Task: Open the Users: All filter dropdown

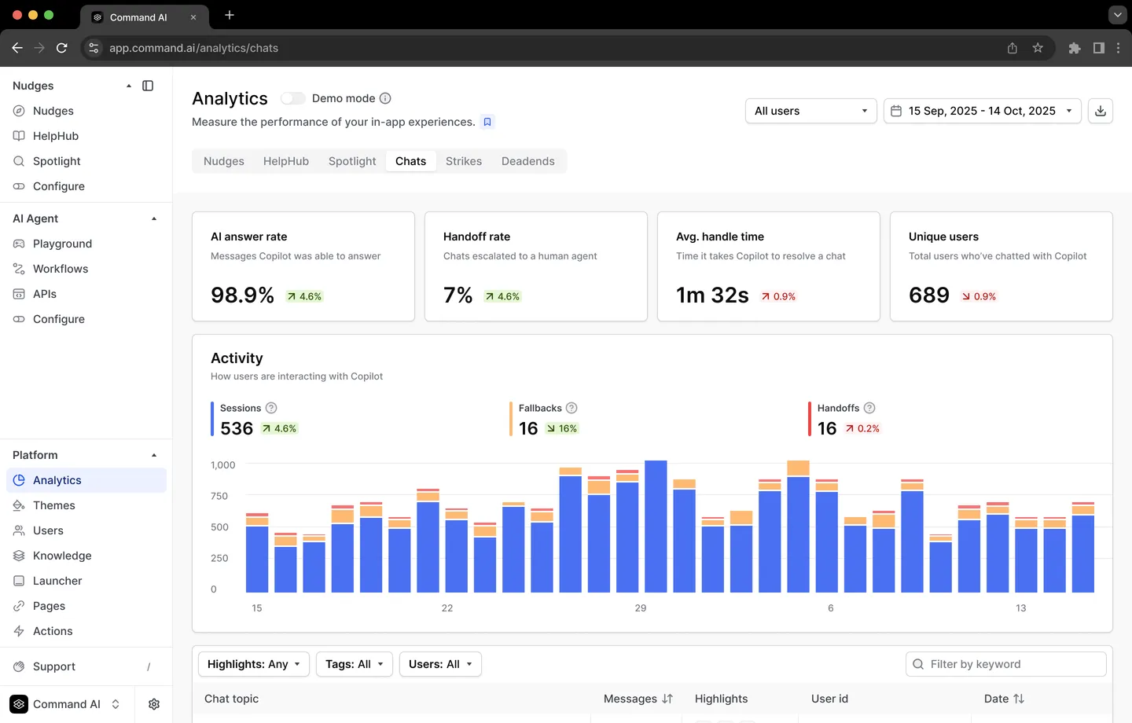Action: [440, 664]
